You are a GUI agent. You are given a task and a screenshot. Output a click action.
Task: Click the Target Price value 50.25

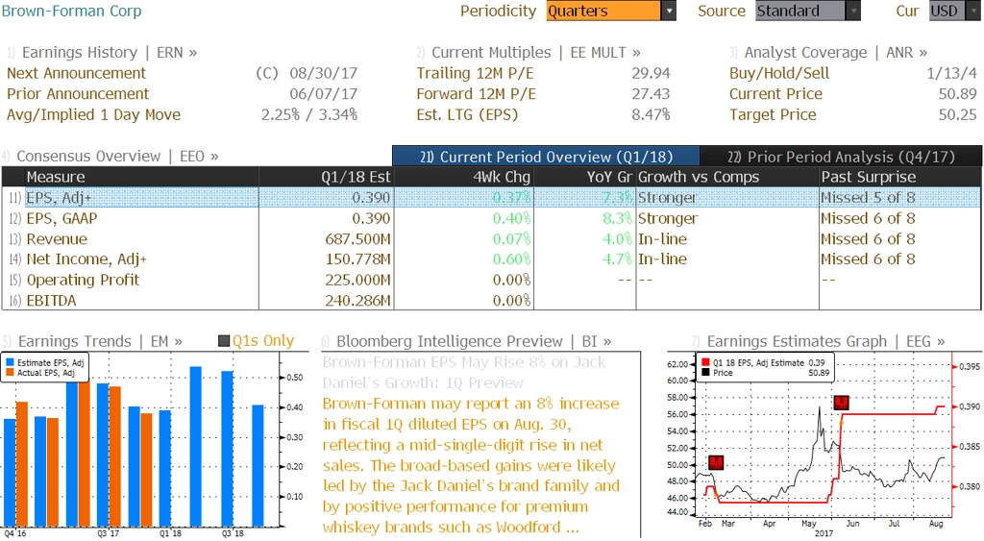(x=958, y=115)
